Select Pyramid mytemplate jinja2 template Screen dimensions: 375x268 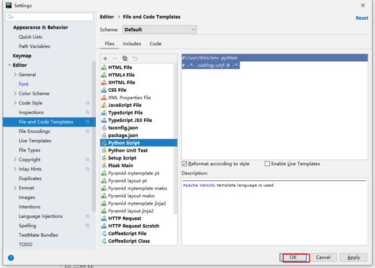pyautogui.click(x=137, y=203)
